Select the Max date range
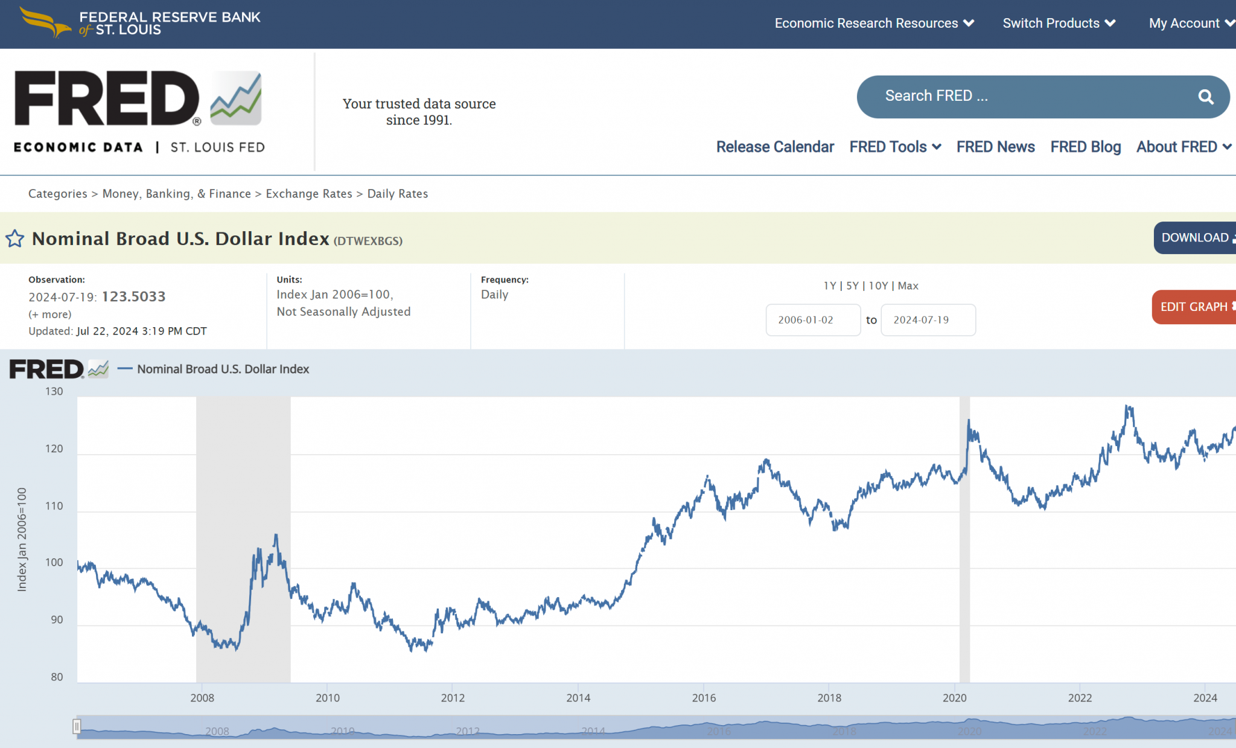 [908, 286]
